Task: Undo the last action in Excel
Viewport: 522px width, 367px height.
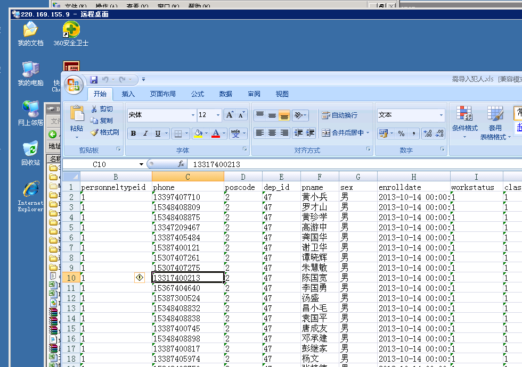Action: click(105, 79)
